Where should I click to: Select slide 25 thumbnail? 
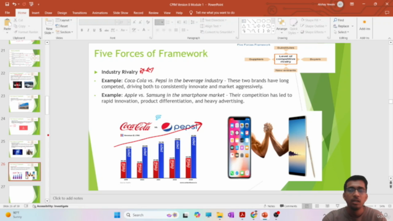pyautogui.click(x=25, y=149)
